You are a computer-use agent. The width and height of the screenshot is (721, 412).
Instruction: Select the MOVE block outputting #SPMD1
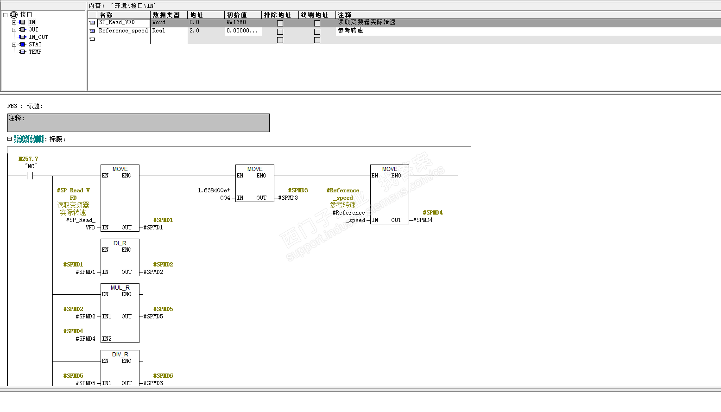(x=120, y=198)
